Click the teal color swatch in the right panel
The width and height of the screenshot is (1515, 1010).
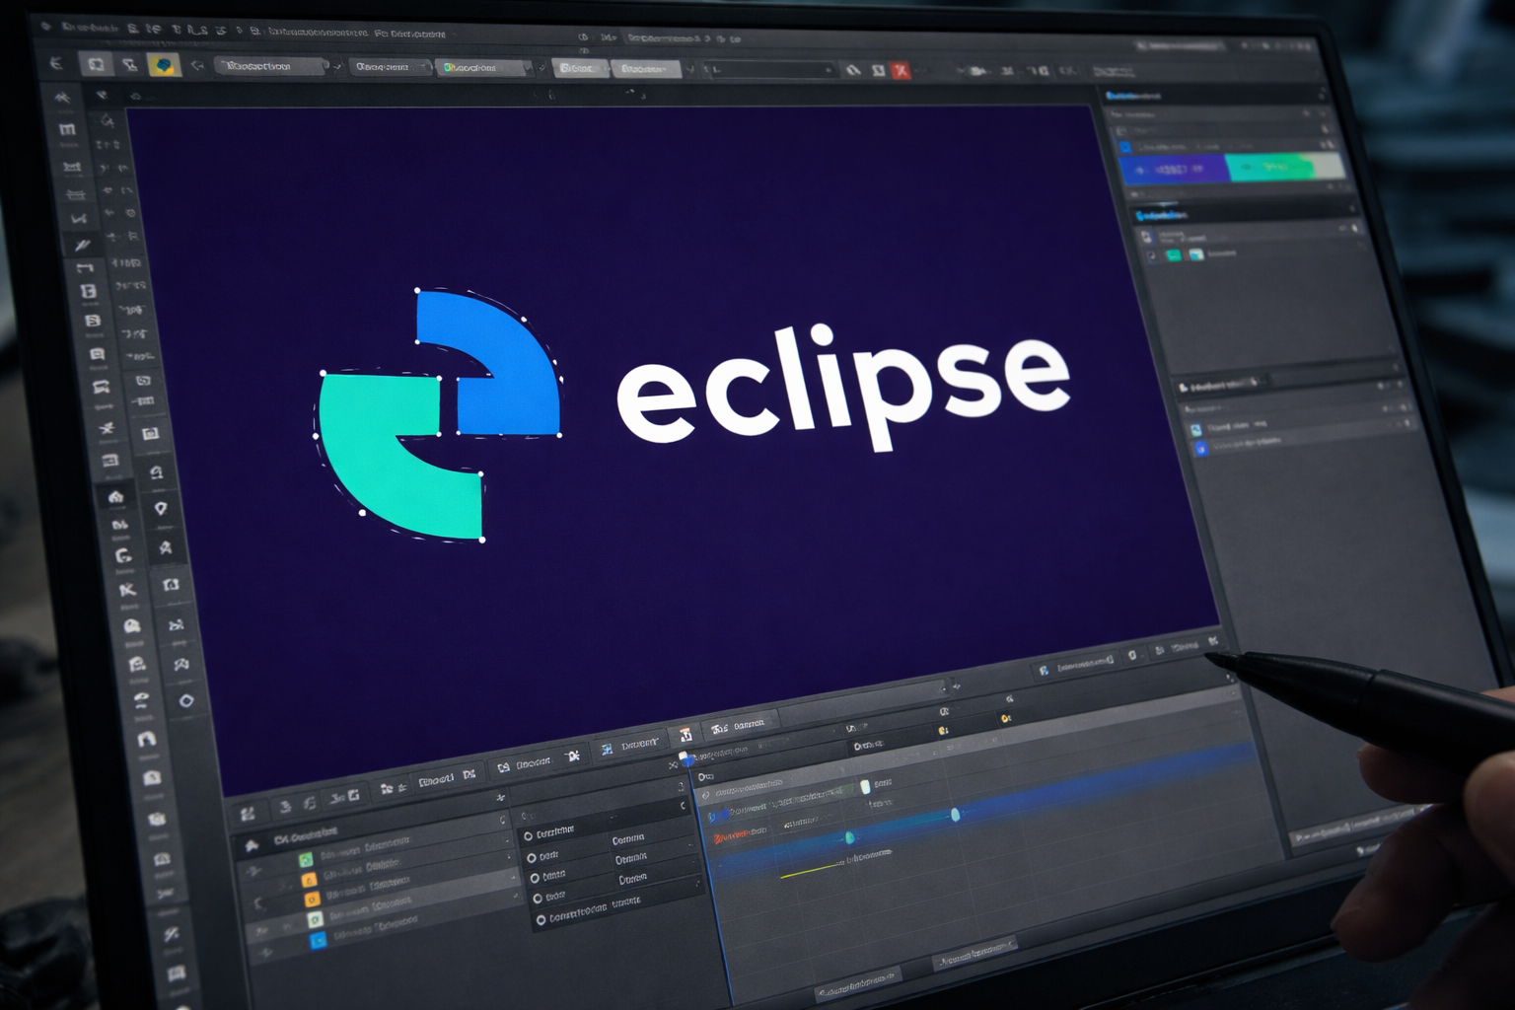click(1272, 168)
